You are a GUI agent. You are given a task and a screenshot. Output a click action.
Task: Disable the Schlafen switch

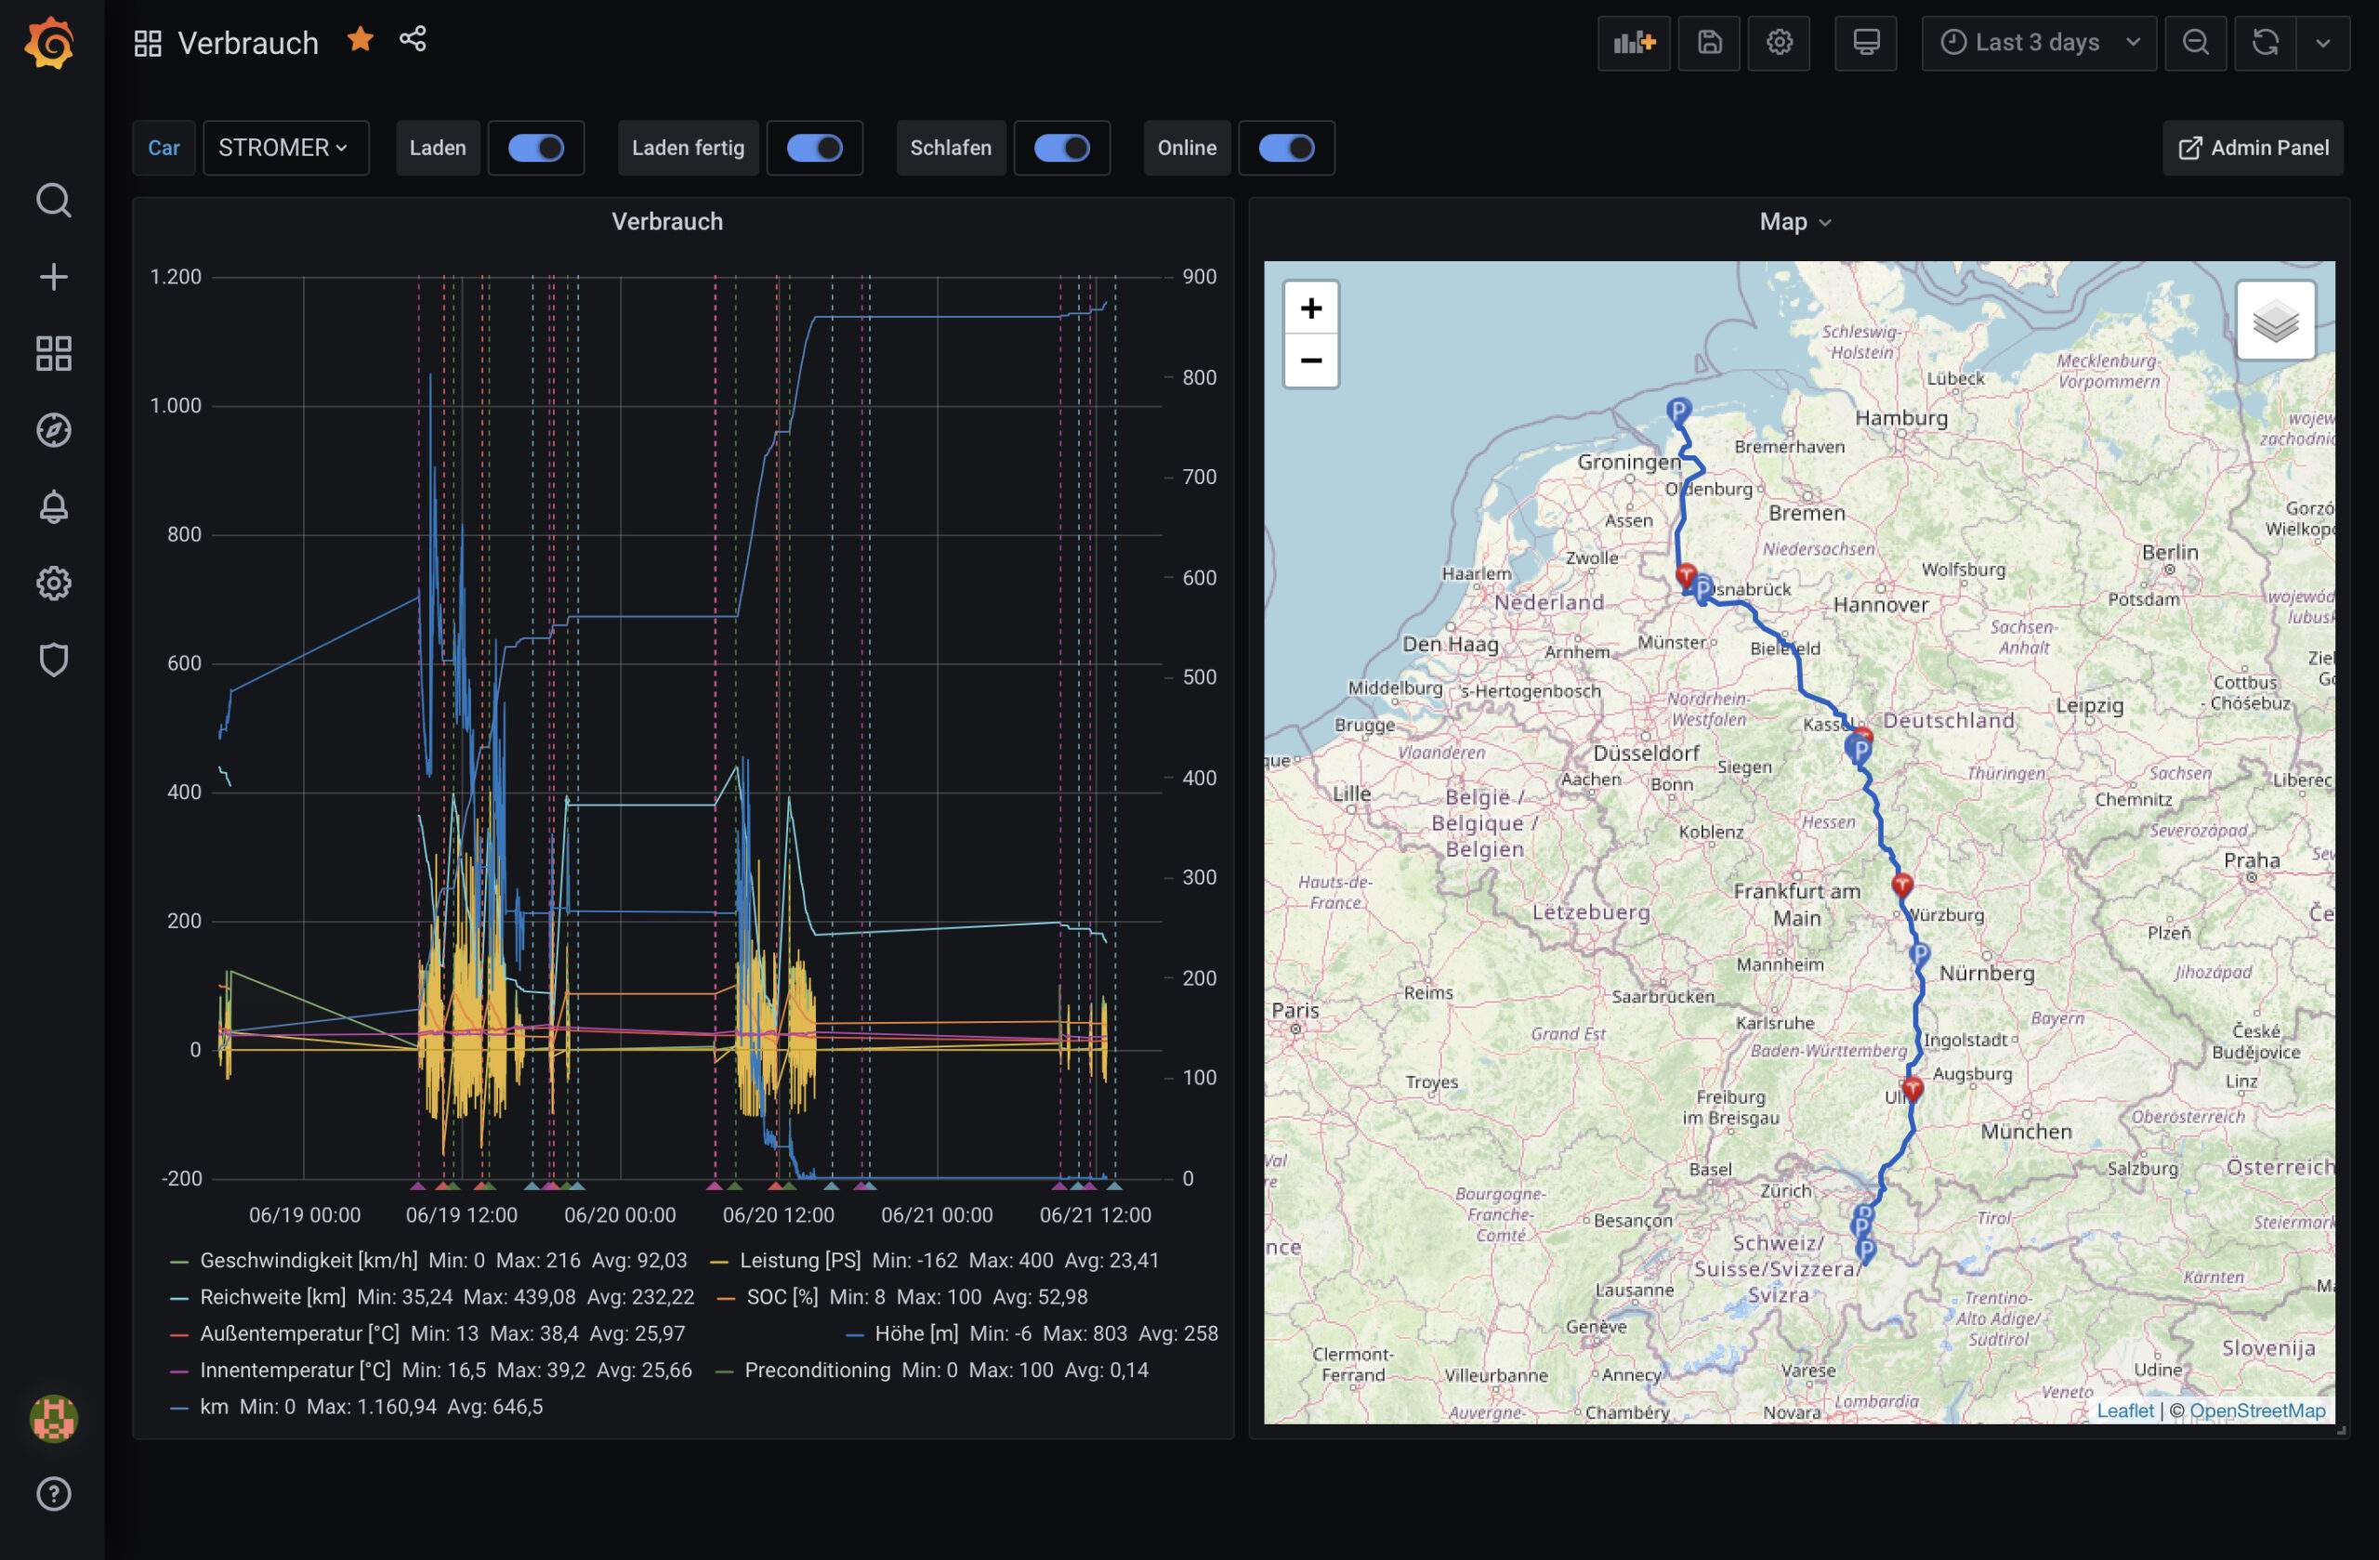(x=1060, y=148)
